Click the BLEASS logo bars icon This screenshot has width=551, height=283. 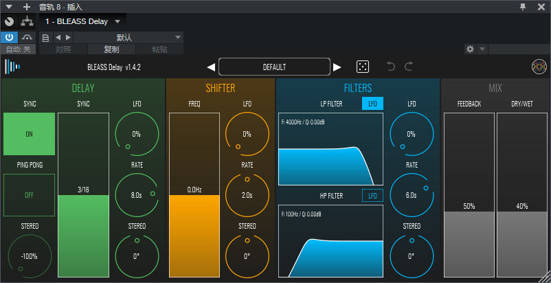click(x=12, y=67)
